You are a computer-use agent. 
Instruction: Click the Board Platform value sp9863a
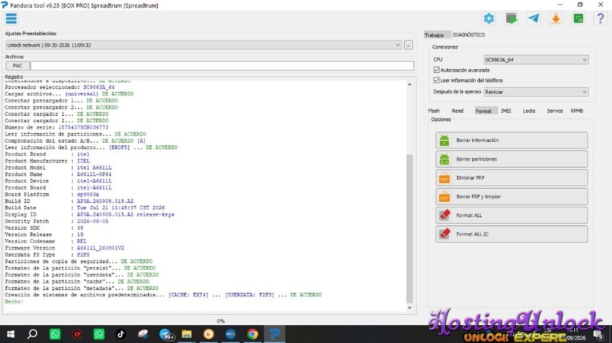(x=88, y=195)
